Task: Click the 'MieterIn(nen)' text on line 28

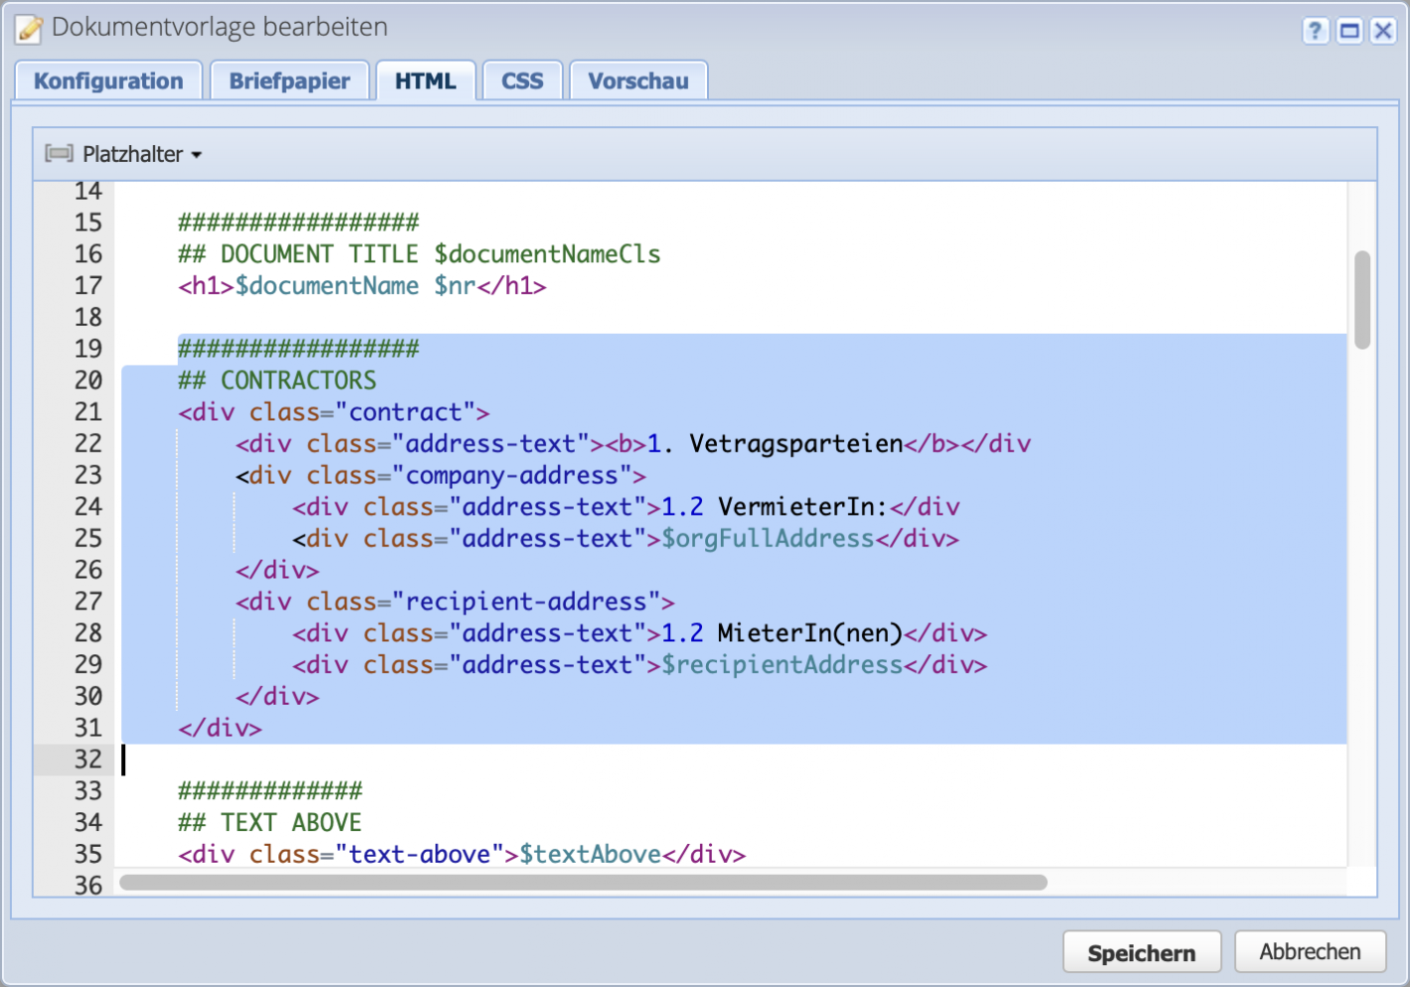Action: tap(810, 634)
